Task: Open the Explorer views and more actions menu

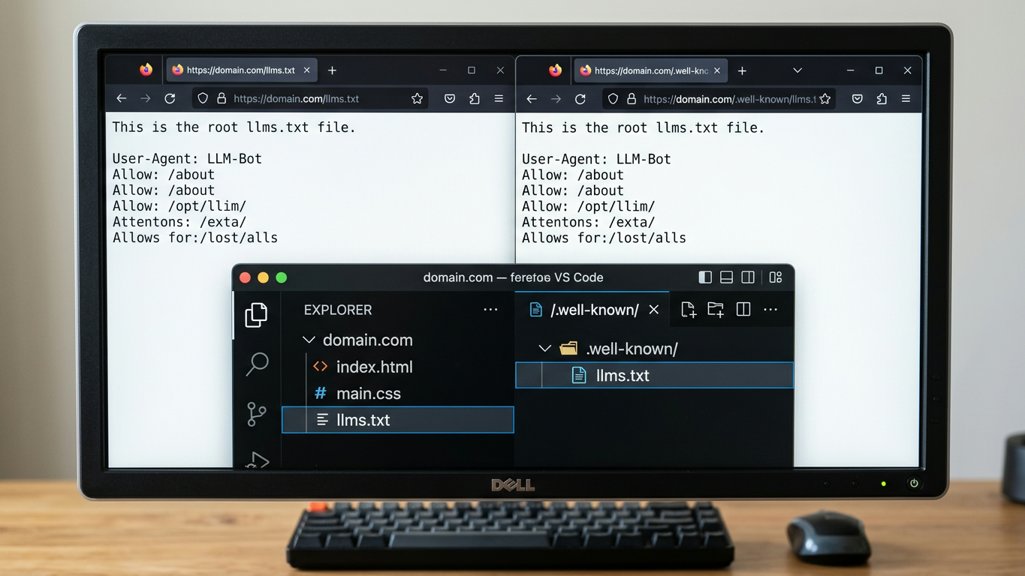Action: 490,310
